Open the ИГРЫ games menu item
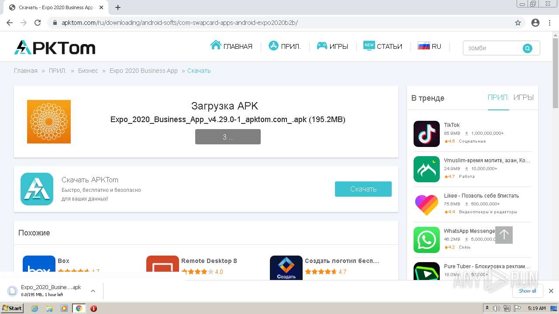Image resolution: width=559 pixels, height=314 pixels. [338, 46]
